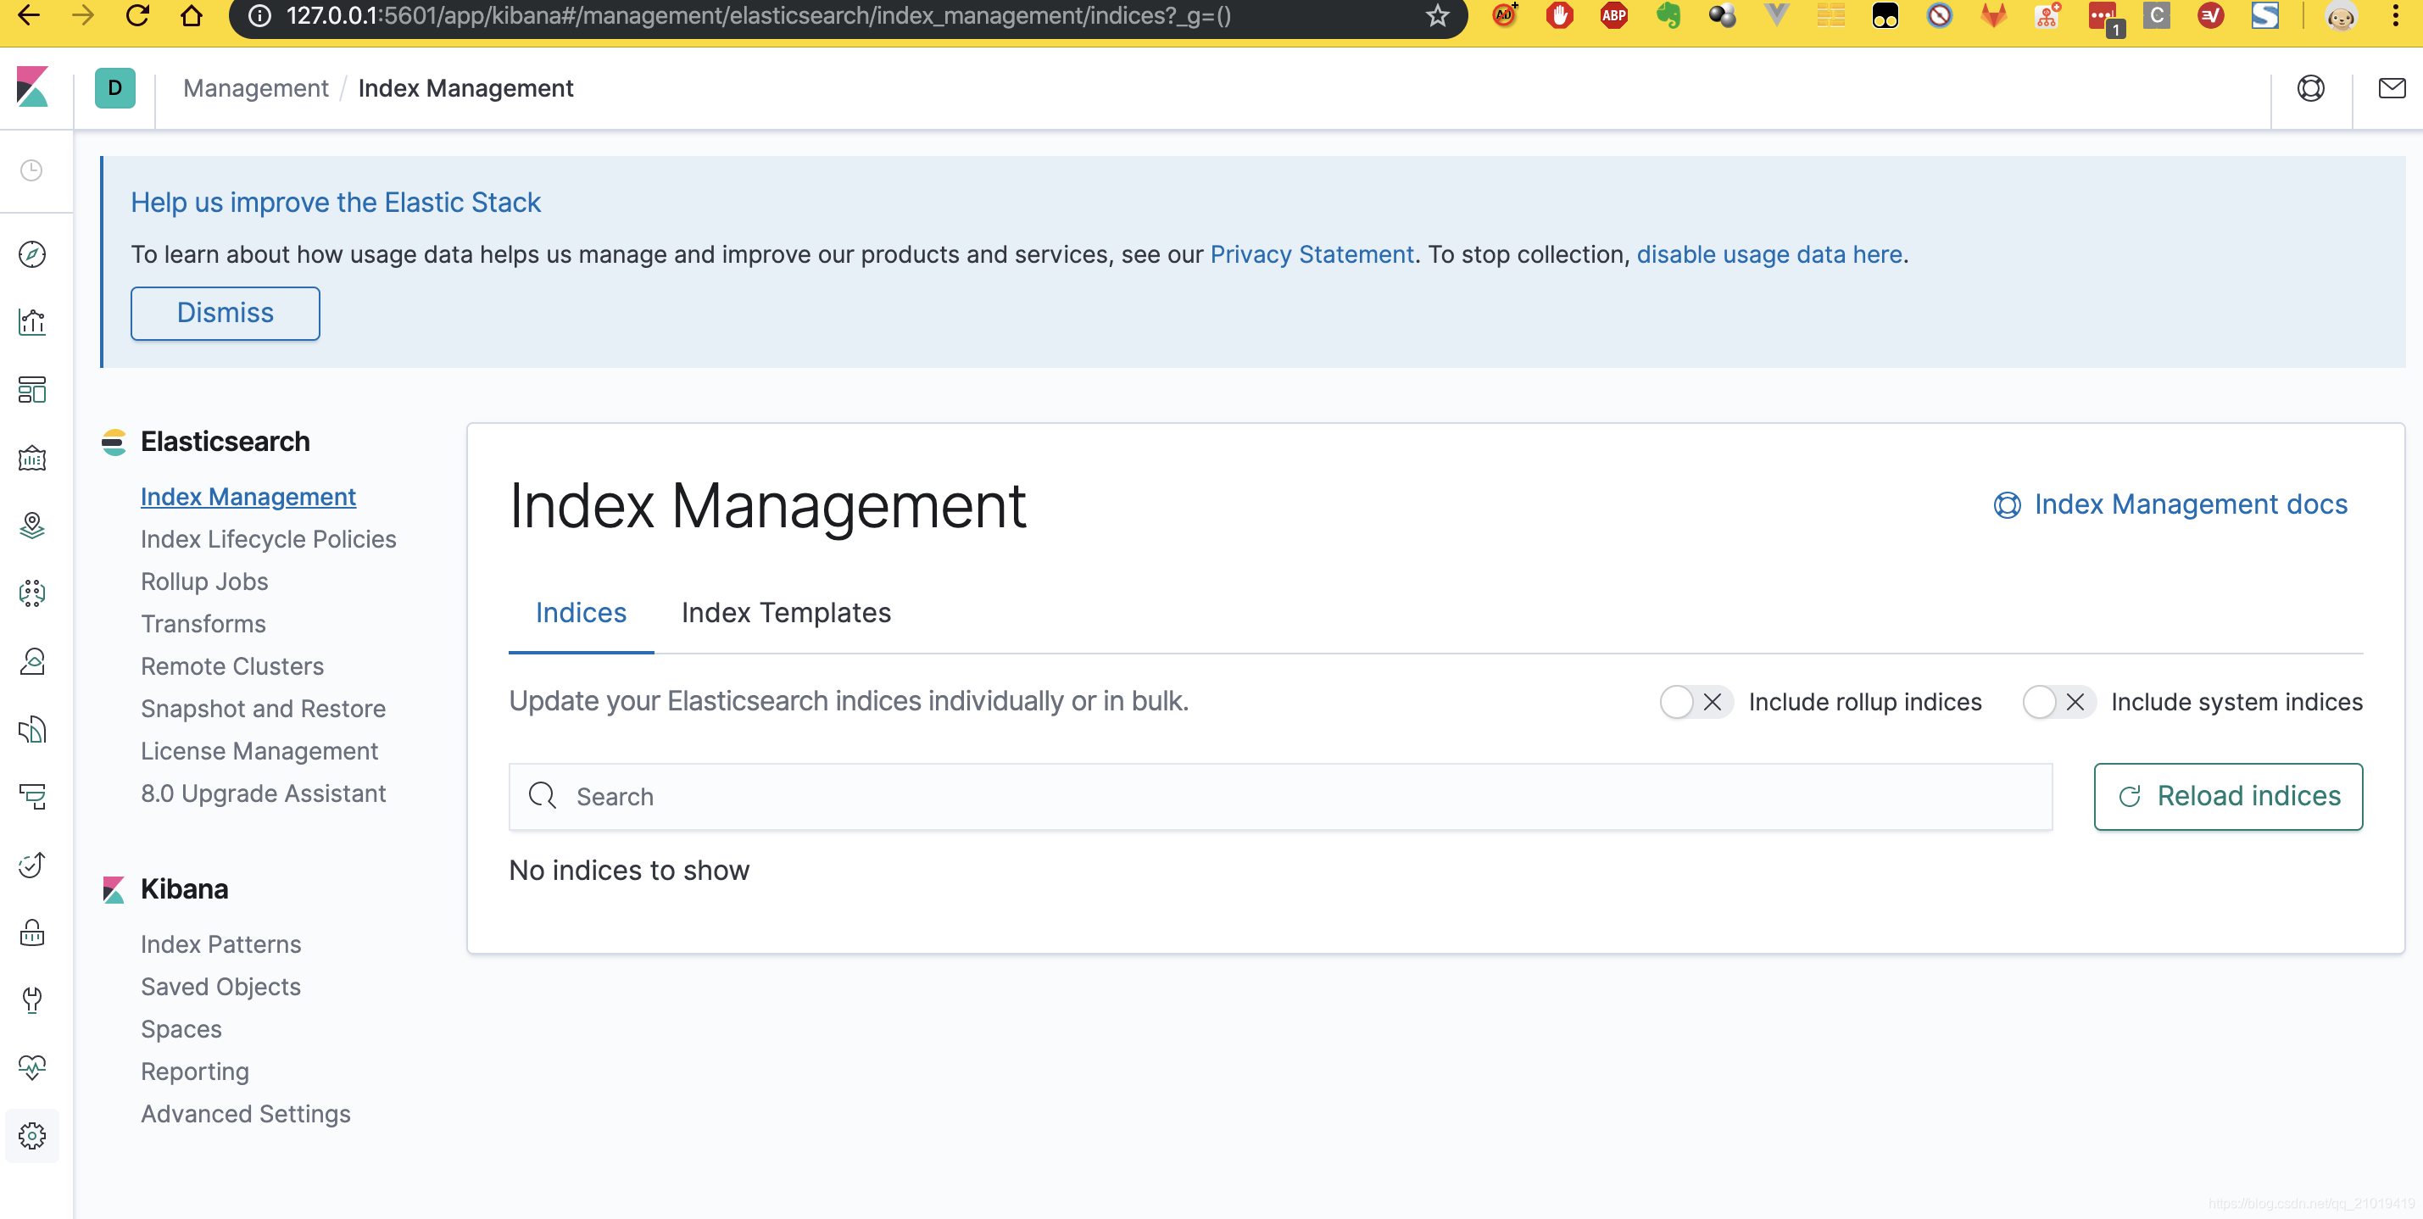Click the disable usage data here link
The image size is (2423, 1219).
click(x=1769, y=255)
